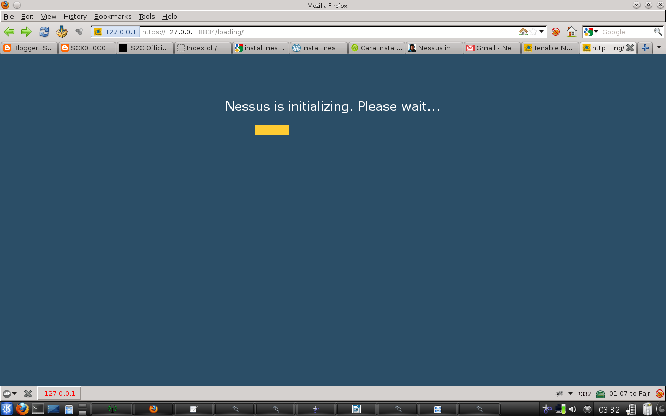Launch Firefox from the panel launcher
The width and height of the screenshot is (666, 416).
point(22,409)
